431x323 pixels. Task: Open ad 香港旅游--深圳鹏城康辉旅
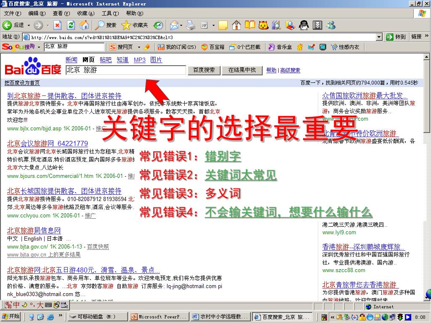[363, 246]
